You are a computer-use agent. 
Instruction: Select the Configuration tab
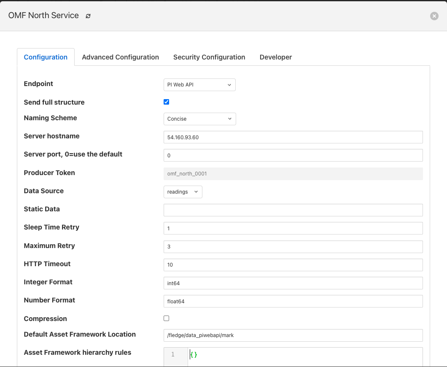pyautogui.click(x=46, y=57)
